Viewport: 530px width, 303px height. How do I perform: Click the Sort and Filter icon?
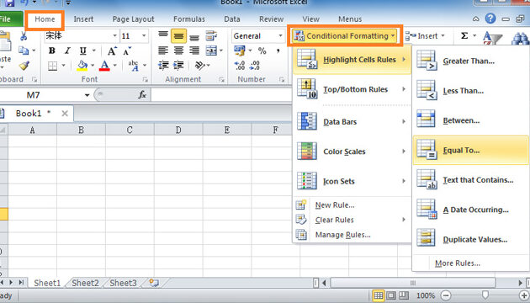point(492,38)
